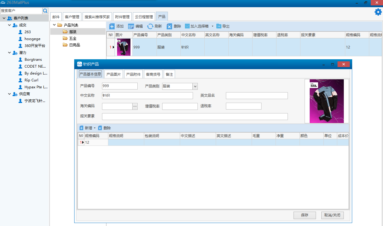This screenshot has width=383, height=226.
Task: Collapse the 产品列表 tree node
Action: tap(54, 25)
